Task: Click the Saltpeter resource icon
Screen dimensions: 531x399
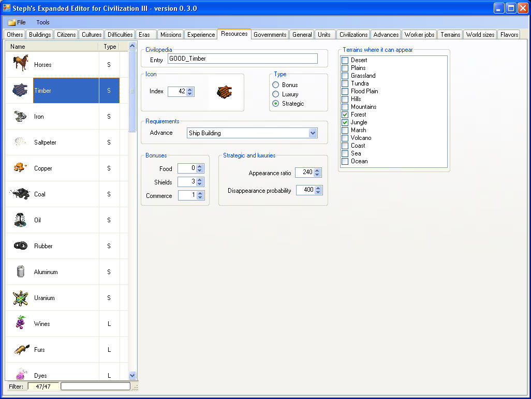Action: pos(20,141)
